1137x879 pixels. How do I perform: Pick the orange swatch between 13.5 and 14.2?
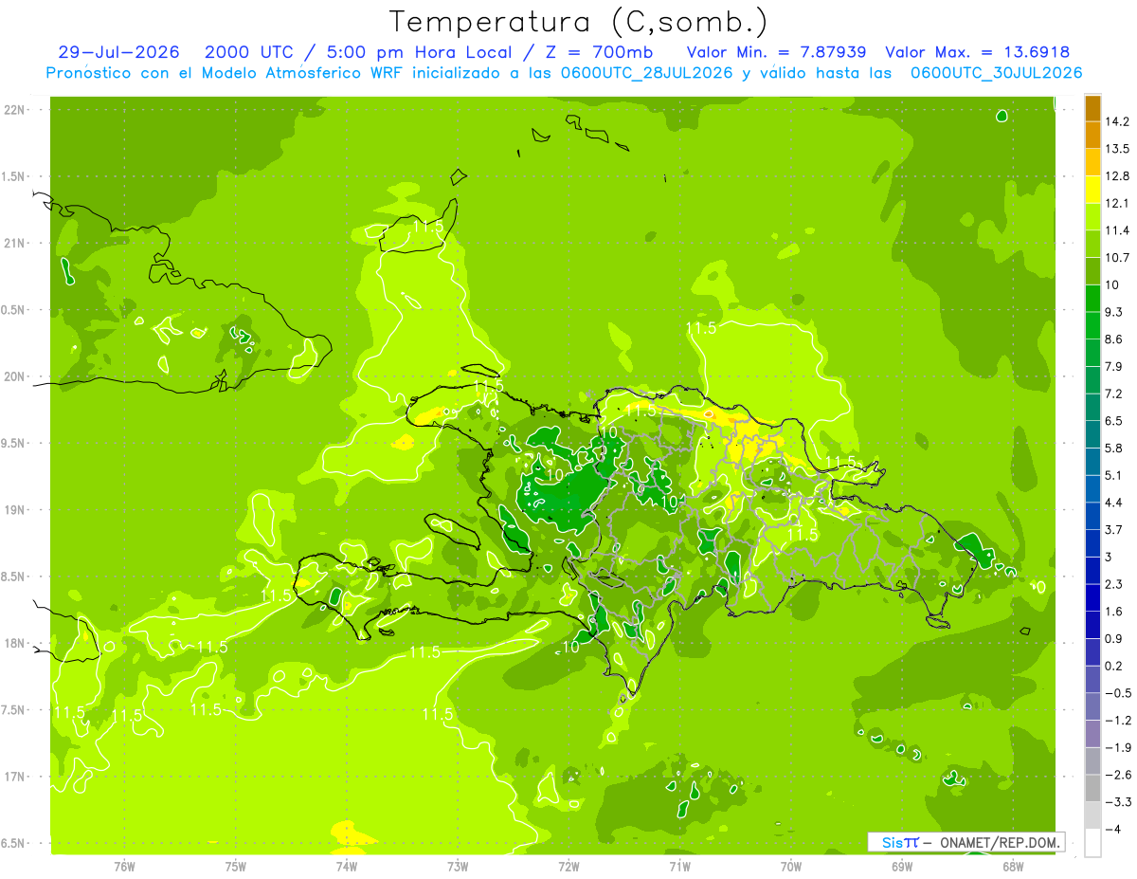pos(1092,135)
